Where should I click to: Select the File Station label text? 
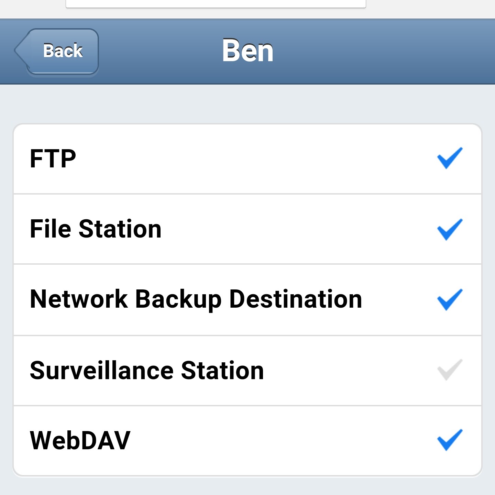(96, 229)
